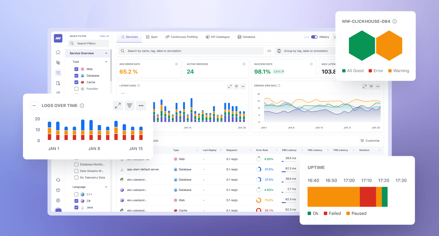Click the info icon next to Avg Error Rate

176,64
